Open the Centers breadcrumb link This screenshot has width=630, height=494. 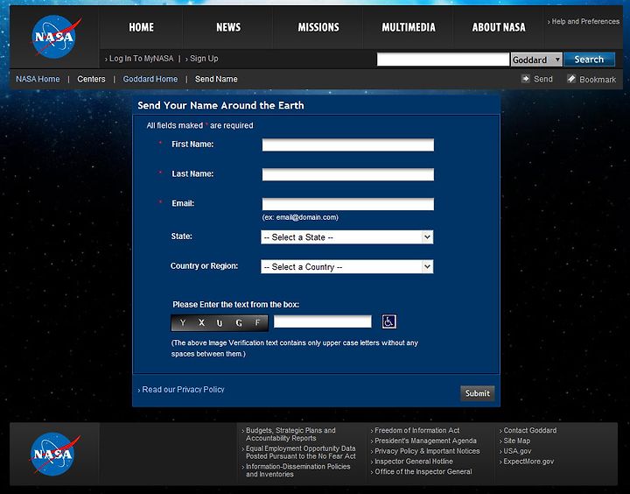tap(91, 79)
